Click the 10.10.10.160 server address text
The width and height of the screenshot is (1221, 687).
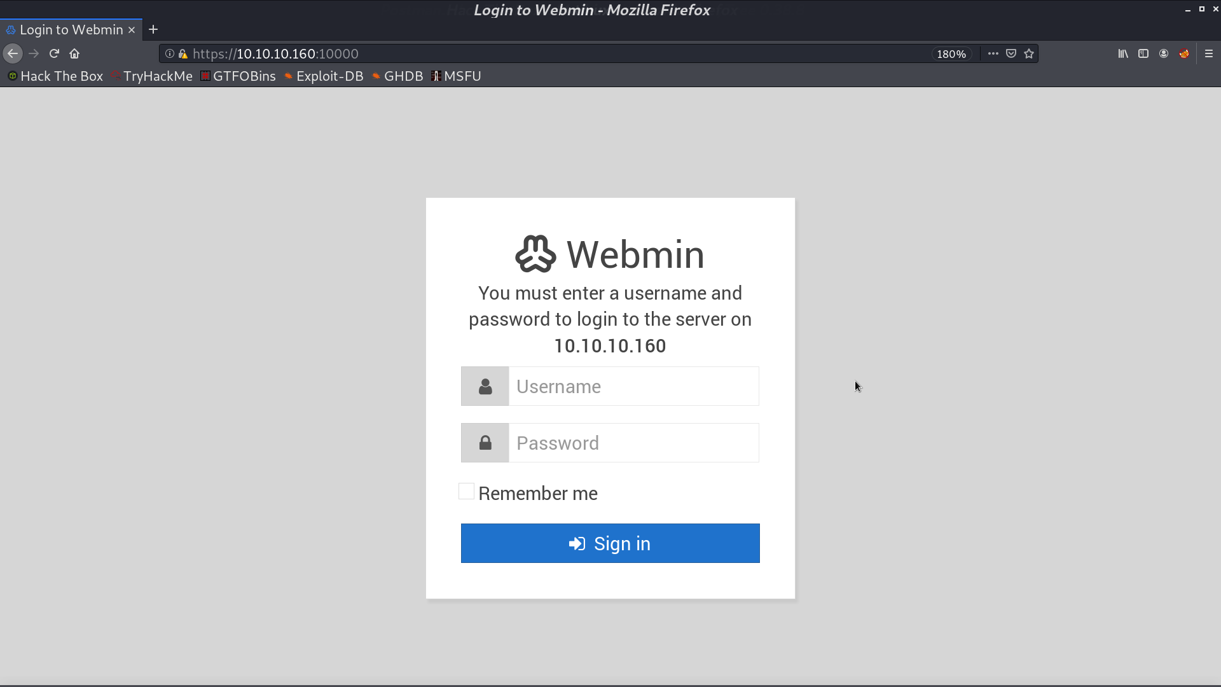610,346
